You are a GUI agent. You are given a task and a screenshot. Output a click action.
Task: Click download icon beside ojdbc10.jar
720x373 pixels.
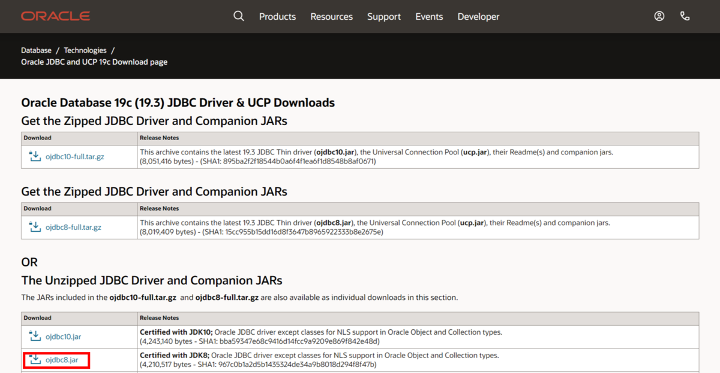(x=34, y=336)
